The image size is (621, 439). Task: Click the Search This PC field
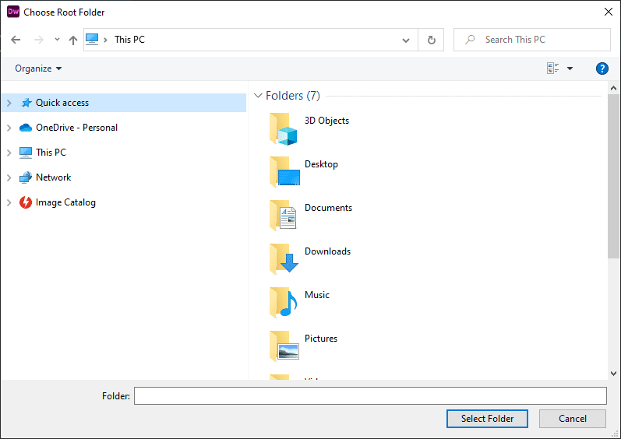click(x=532, y=40)
